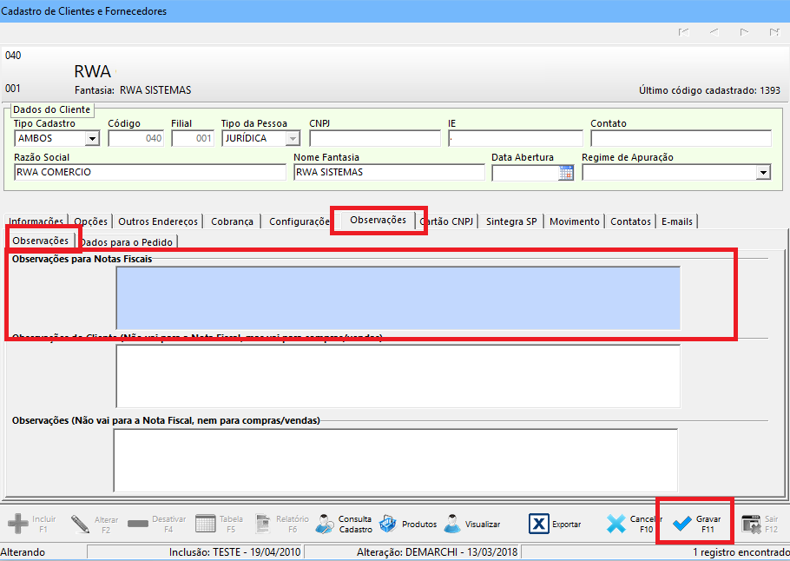Screen dimensions: 790x561
Task: Switch to the Movimento tab
Action: pyautogui.click(x=575, y=221)
